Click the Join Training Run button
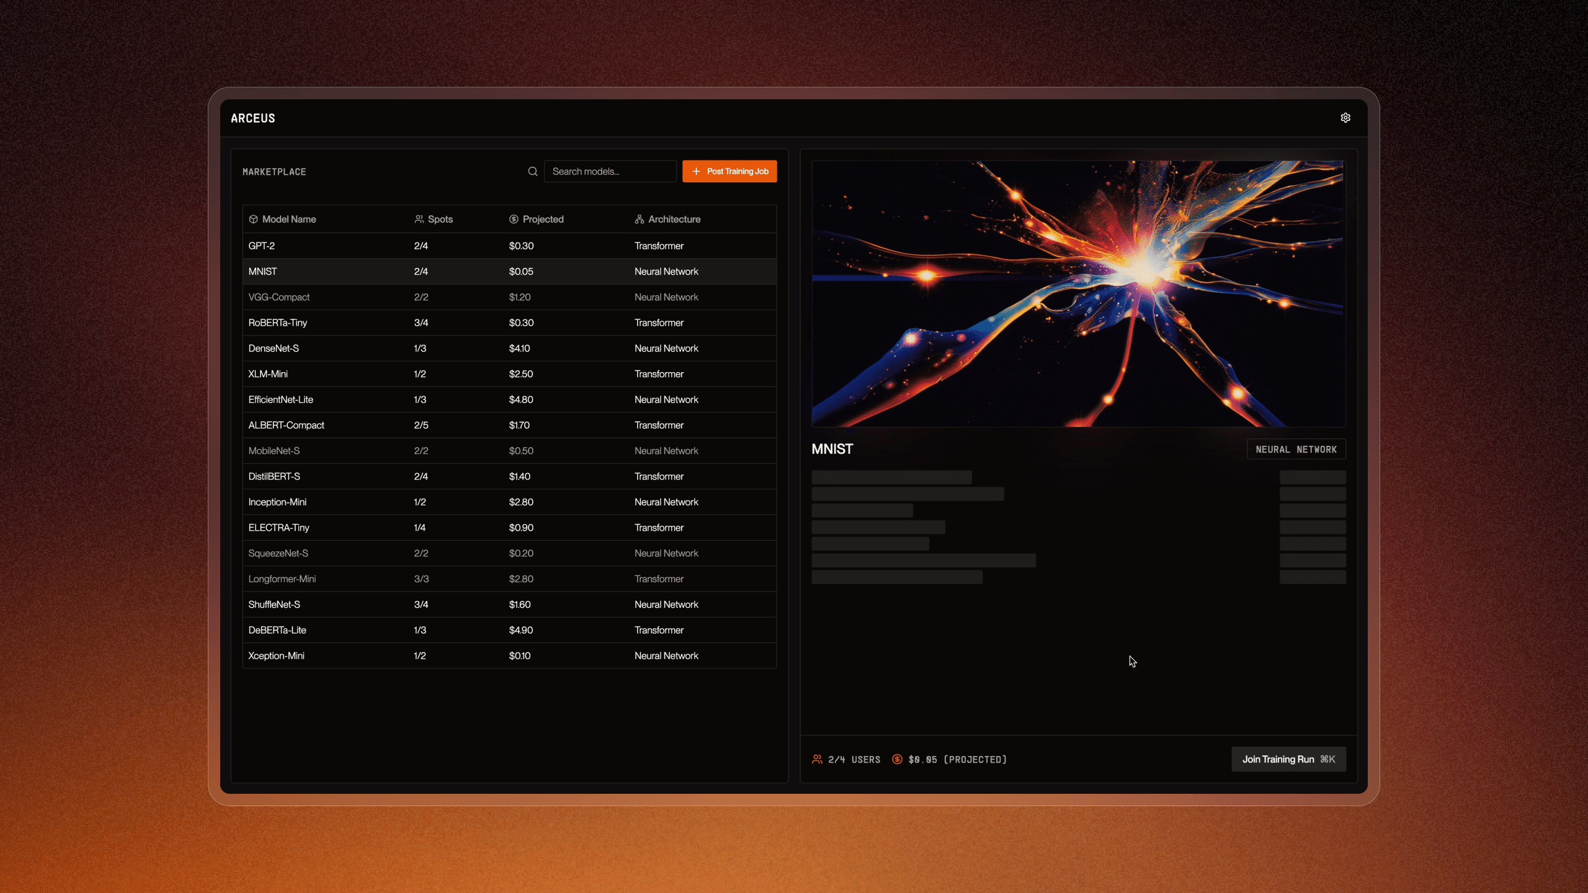This screenshot has width=1588, height=893. pos(1288,759)
